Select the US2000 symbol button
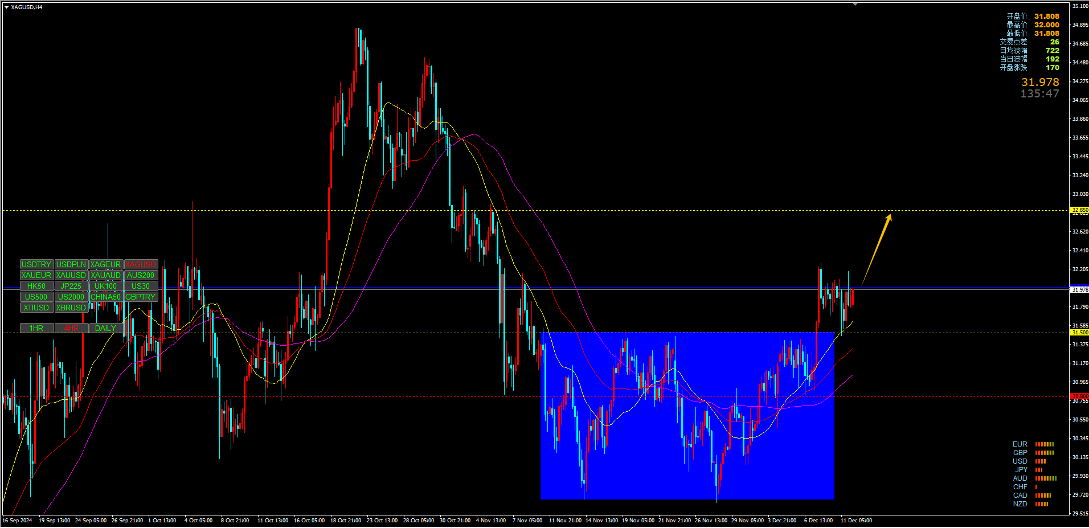This screenshot has width=1089, height=528. (x=71, y=297)
